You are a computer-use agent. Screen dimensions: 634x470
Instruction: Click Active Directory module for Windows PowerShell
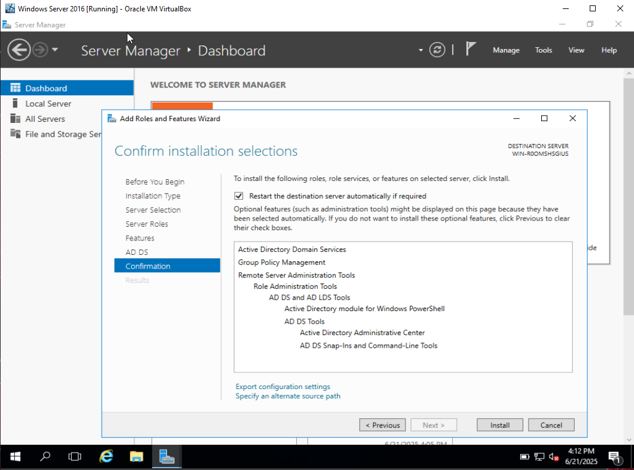point(365,309)
